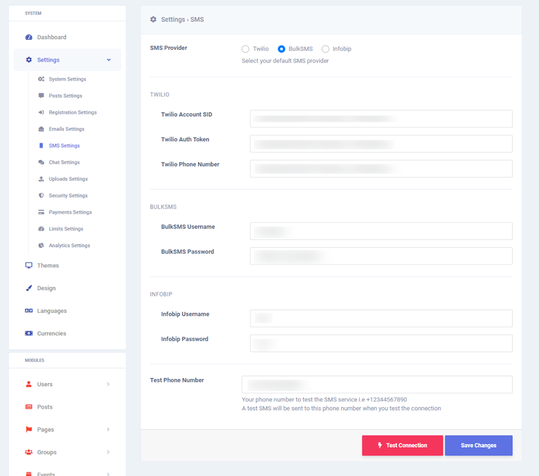This screenshot has width=539, height=476.
Task: Expand the Users module chevron
Action: (108, 384)
